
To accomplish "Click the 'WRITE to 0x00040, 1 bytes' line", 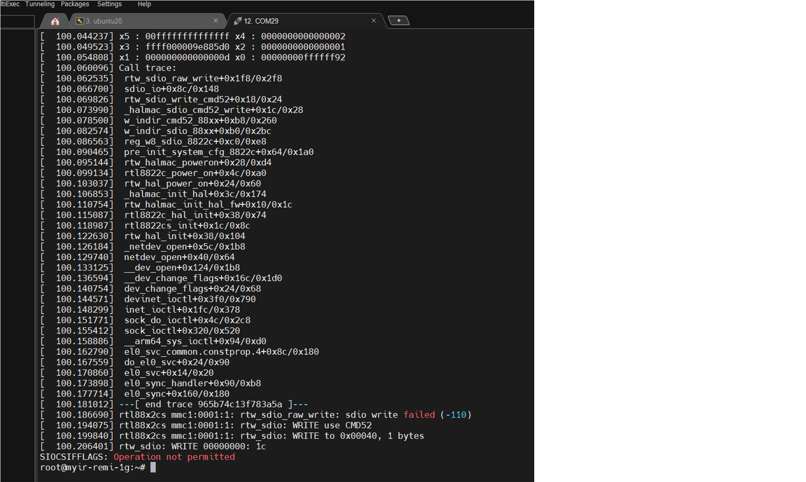I will click(232, 436).
